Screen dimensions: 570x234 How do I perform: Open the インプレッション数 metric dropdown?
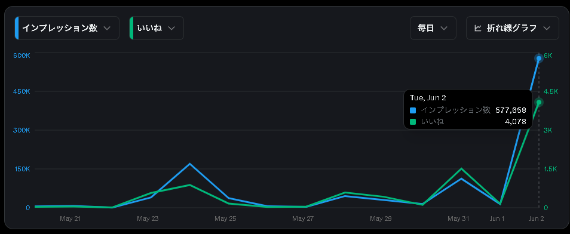point(67,28)
